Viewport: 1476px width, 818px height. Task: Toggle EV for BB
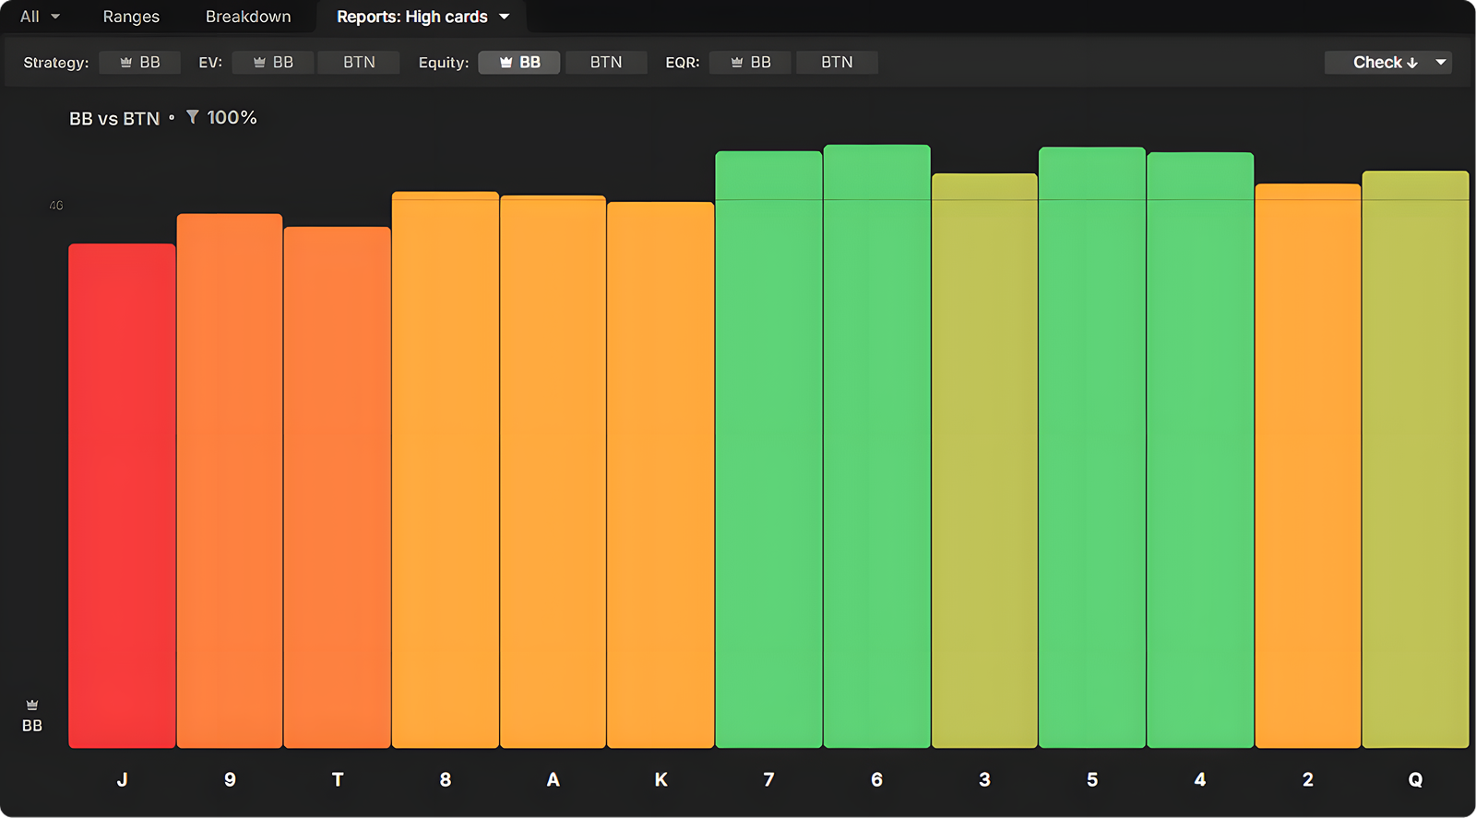click(x=273, y=62)
